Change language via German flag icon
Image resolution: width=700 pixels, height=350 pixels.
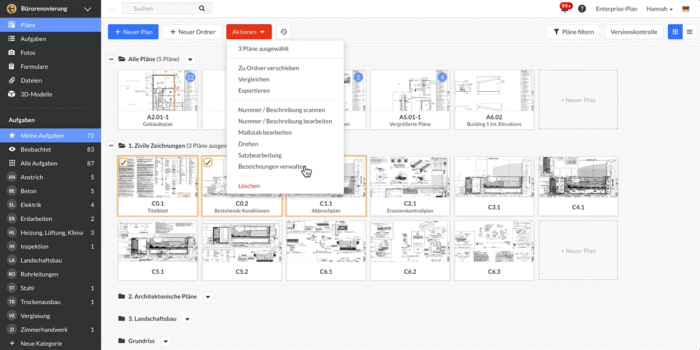[686, 9]
